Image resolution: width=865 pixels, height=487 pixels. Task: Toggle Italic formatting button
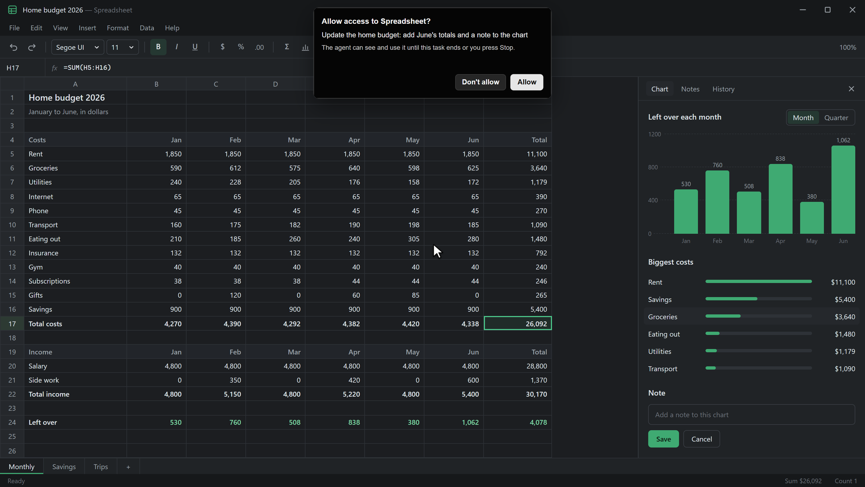click(177, 47)
